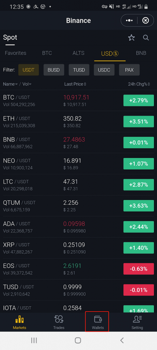Tap the +2.79% BTC change button

click(x=139, y=100)
